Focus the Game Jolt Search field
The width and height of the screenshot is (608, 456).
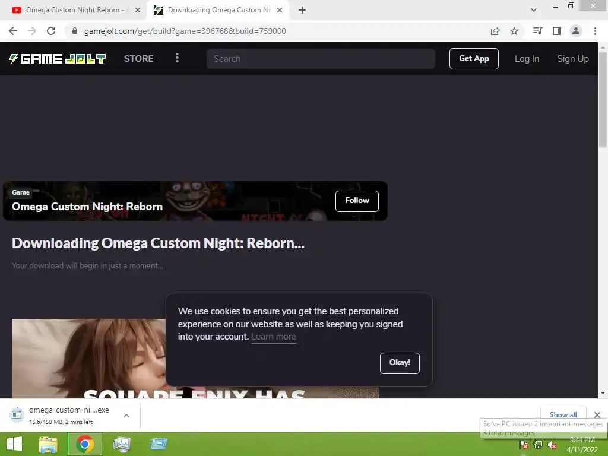[321, 59]
